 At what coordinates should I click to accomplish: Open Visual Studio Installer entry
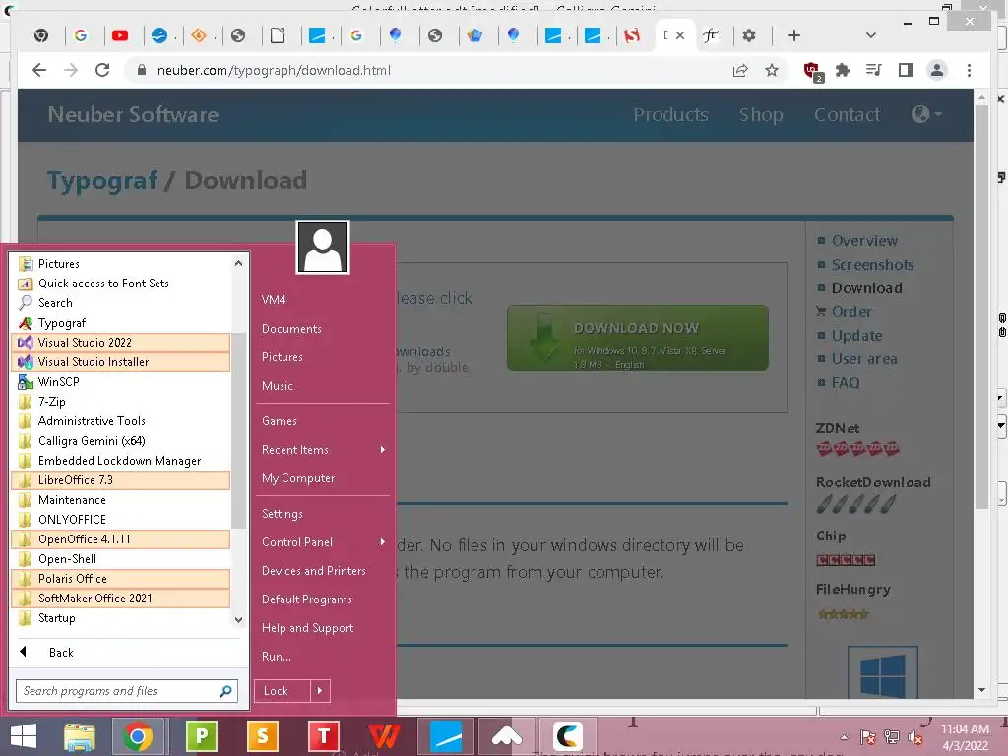pyautogui.click(x=121, y=362)
